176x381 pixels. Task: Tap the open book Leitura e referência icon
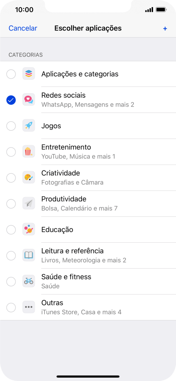[x=29, y=255]
